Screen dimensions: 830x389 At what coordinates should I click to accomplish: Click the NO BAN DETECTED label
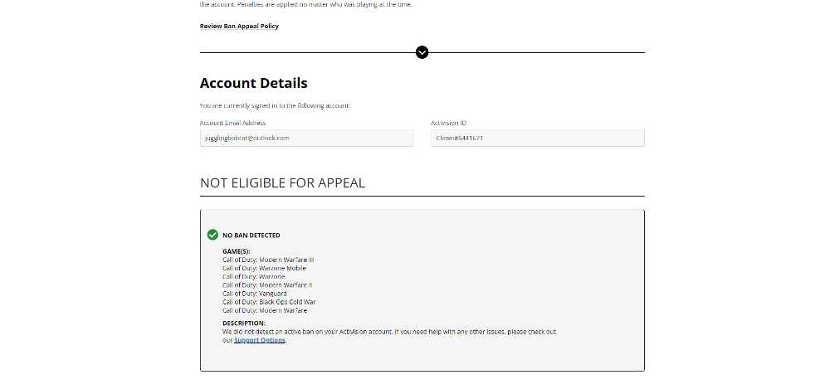tap(251, 235)
